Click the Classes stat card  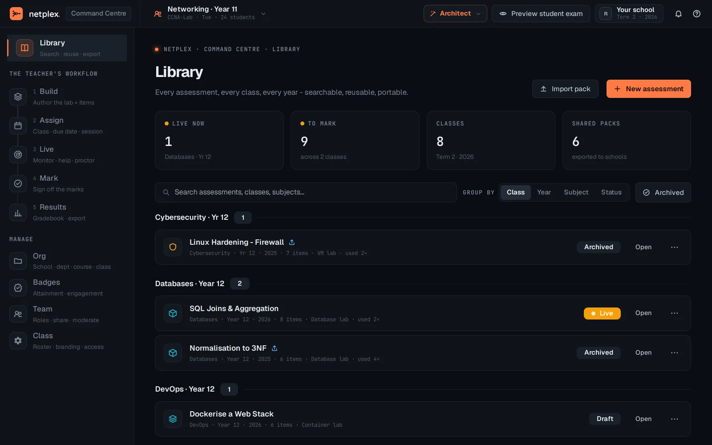pos(491,140)
